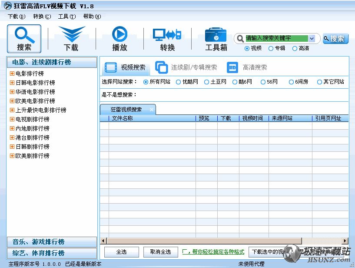355x268 pixels.
Task: Click the search keyword input field
Action: [276, 38]
